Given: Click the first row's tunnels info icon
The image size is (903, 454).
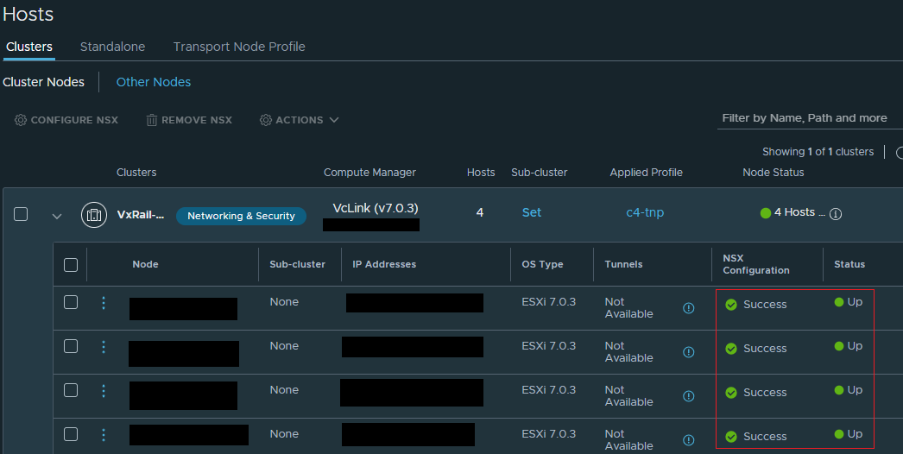Looking at the screenshot, I should tap(688, 308).
